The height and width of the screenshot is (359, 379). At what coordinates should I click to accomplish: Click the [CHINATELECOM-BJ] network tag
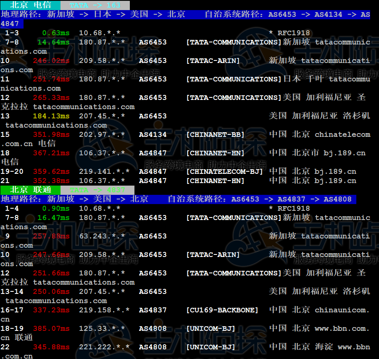click(x=224, y=171)
